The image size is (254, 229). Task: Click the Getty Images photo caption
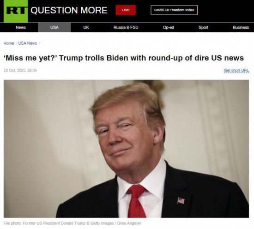click(x=72, y=223)
